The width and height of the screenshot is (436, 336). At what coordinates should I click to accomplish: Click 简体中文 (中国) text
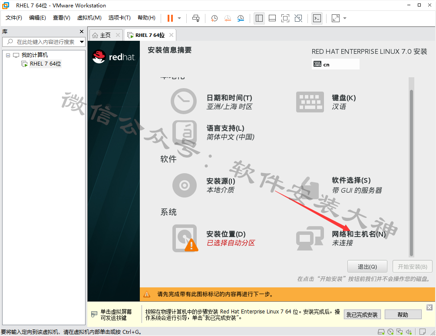[x=230, y=137]
